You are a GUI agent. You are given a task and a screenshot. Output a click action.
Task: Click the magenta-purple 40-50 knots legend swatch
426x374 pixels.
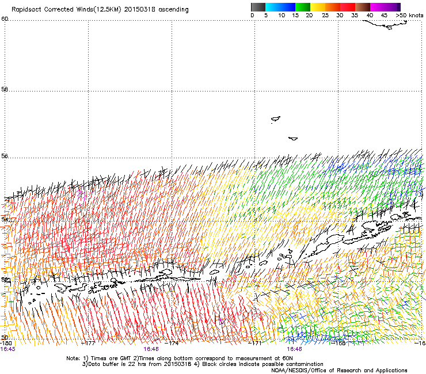[x=385, y=7]
